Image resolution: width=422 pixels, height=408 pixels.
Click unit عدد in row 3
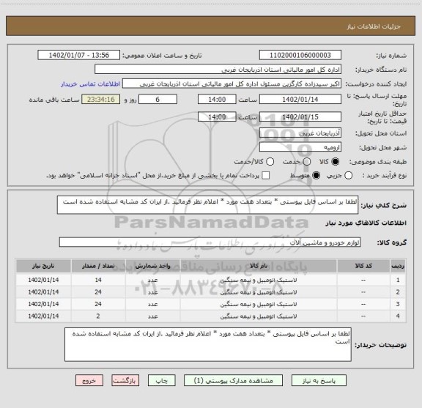tap(152, 304)
